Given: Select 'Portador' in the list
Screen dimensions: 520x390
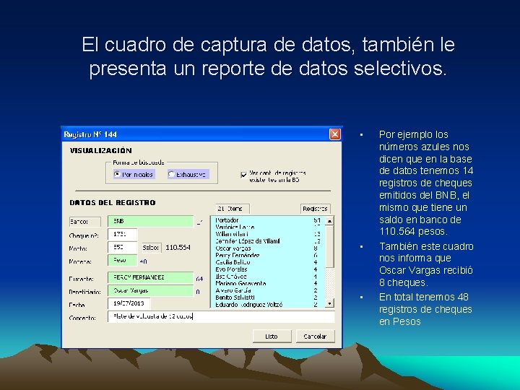Looking at the screenshot, I should [268, 220].
